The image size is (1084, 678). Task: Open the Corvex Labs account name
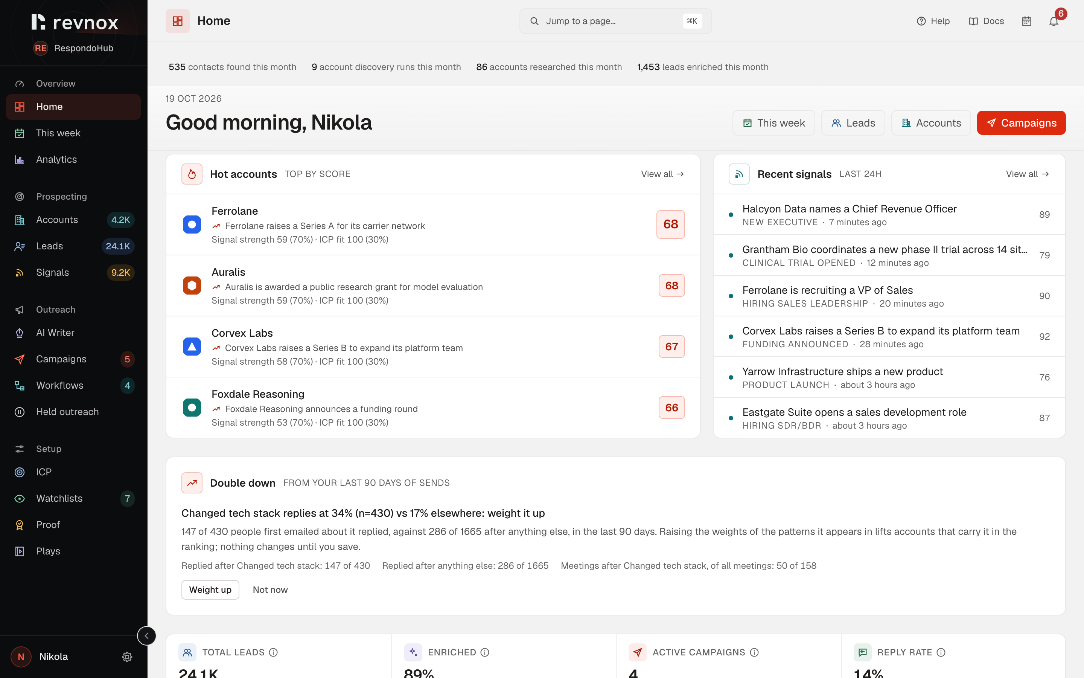[242, 333]
